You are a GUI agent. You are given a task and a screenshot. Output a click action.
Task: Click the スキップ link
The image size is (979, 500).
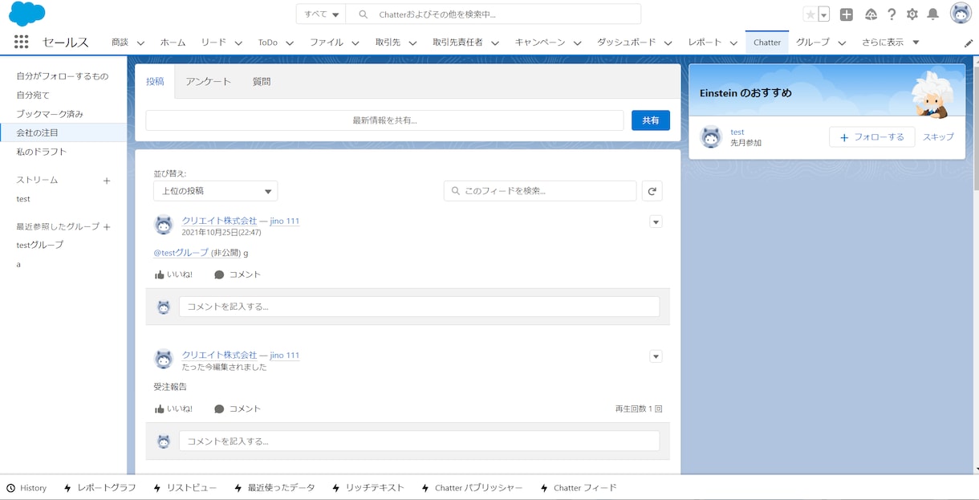[938, 137]
